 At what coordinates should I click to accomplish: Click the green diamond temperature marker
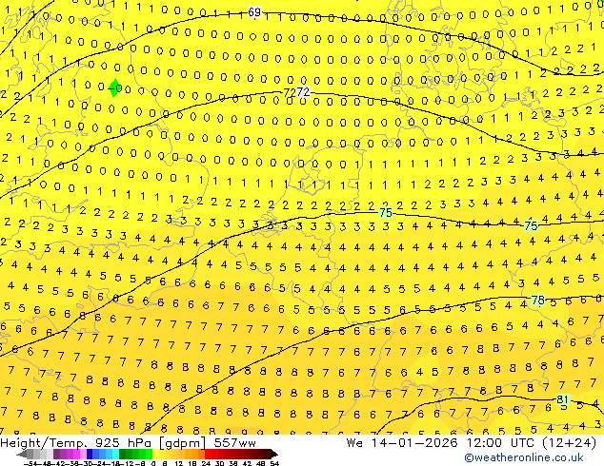(114, 87)
